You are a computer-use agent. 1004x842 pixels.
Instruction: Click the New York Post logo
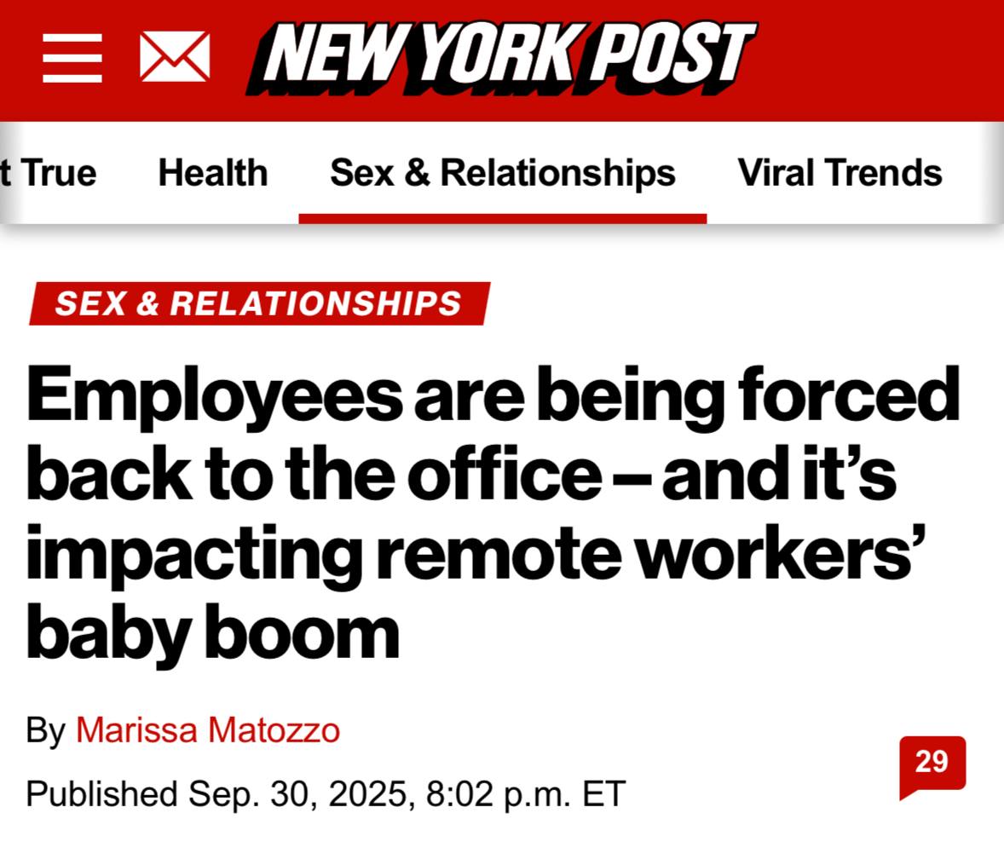pyautogui.click(x=501, y=57)
